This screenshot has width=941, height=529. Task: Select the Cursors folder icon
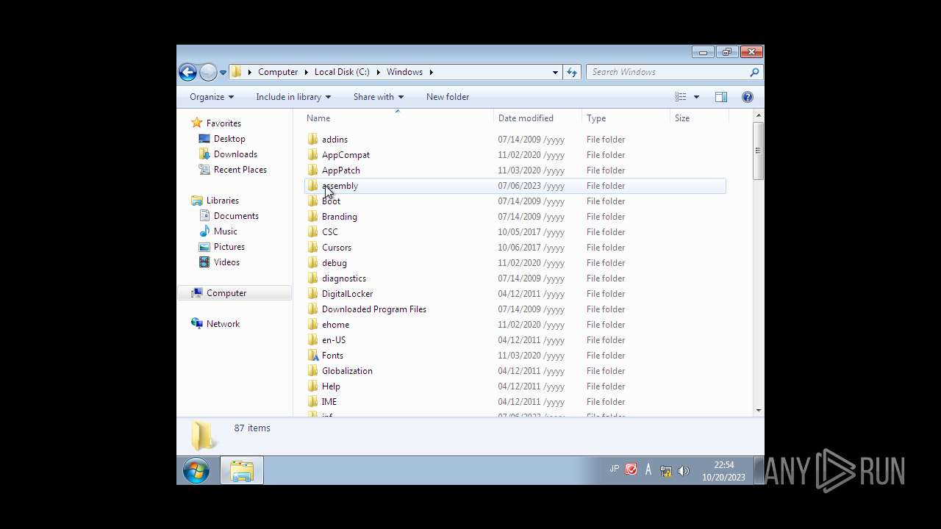(312, 248)
